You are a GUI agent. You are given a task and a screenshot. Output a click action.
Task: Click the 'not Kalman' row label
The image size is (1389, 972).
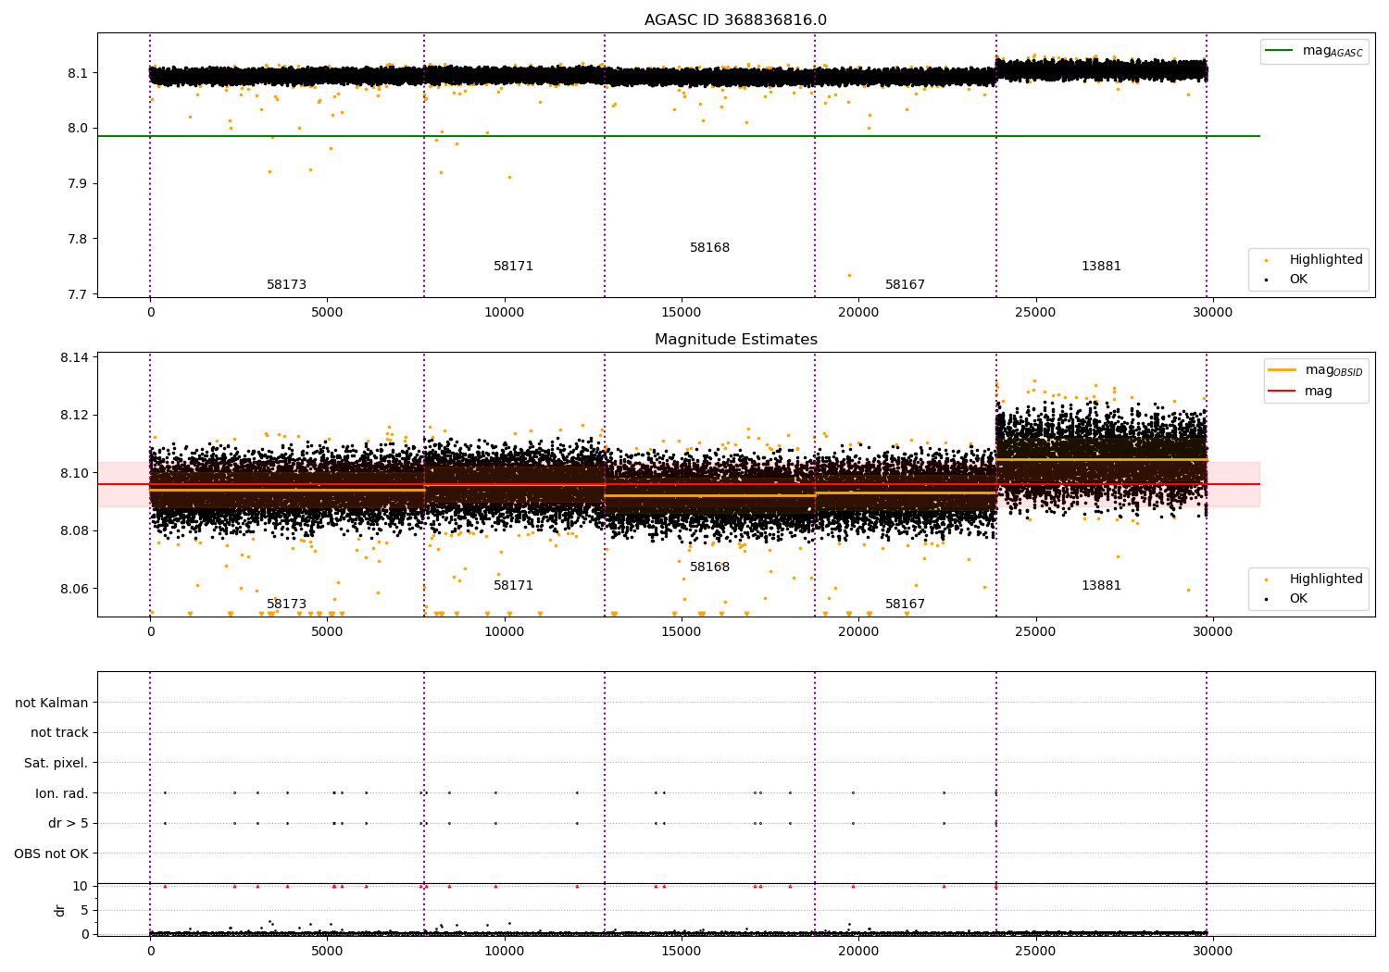tap(52, 704)
